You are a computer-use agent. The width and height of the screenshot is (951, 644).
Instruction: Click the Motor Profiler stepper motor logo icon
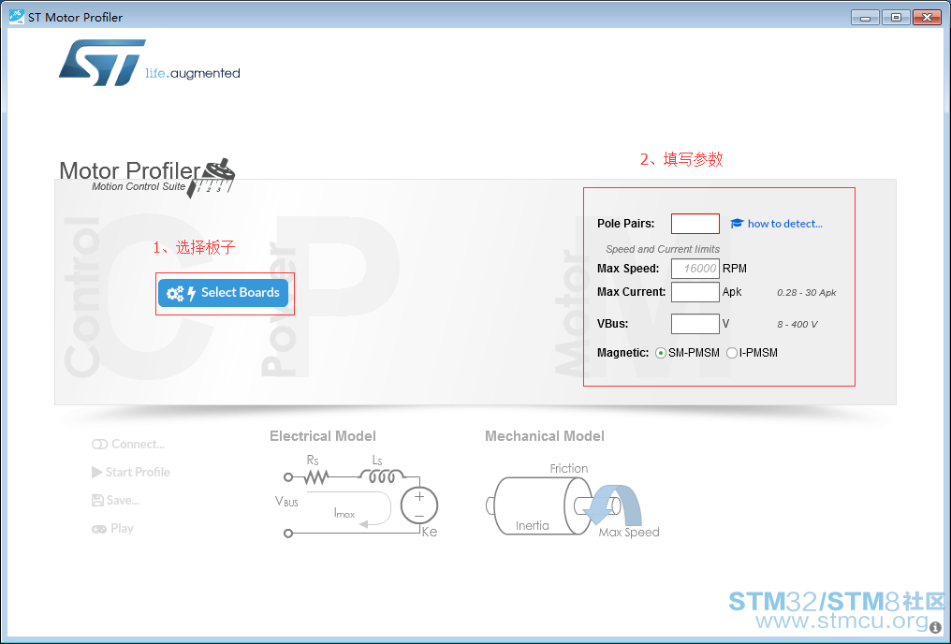[211, 178]
